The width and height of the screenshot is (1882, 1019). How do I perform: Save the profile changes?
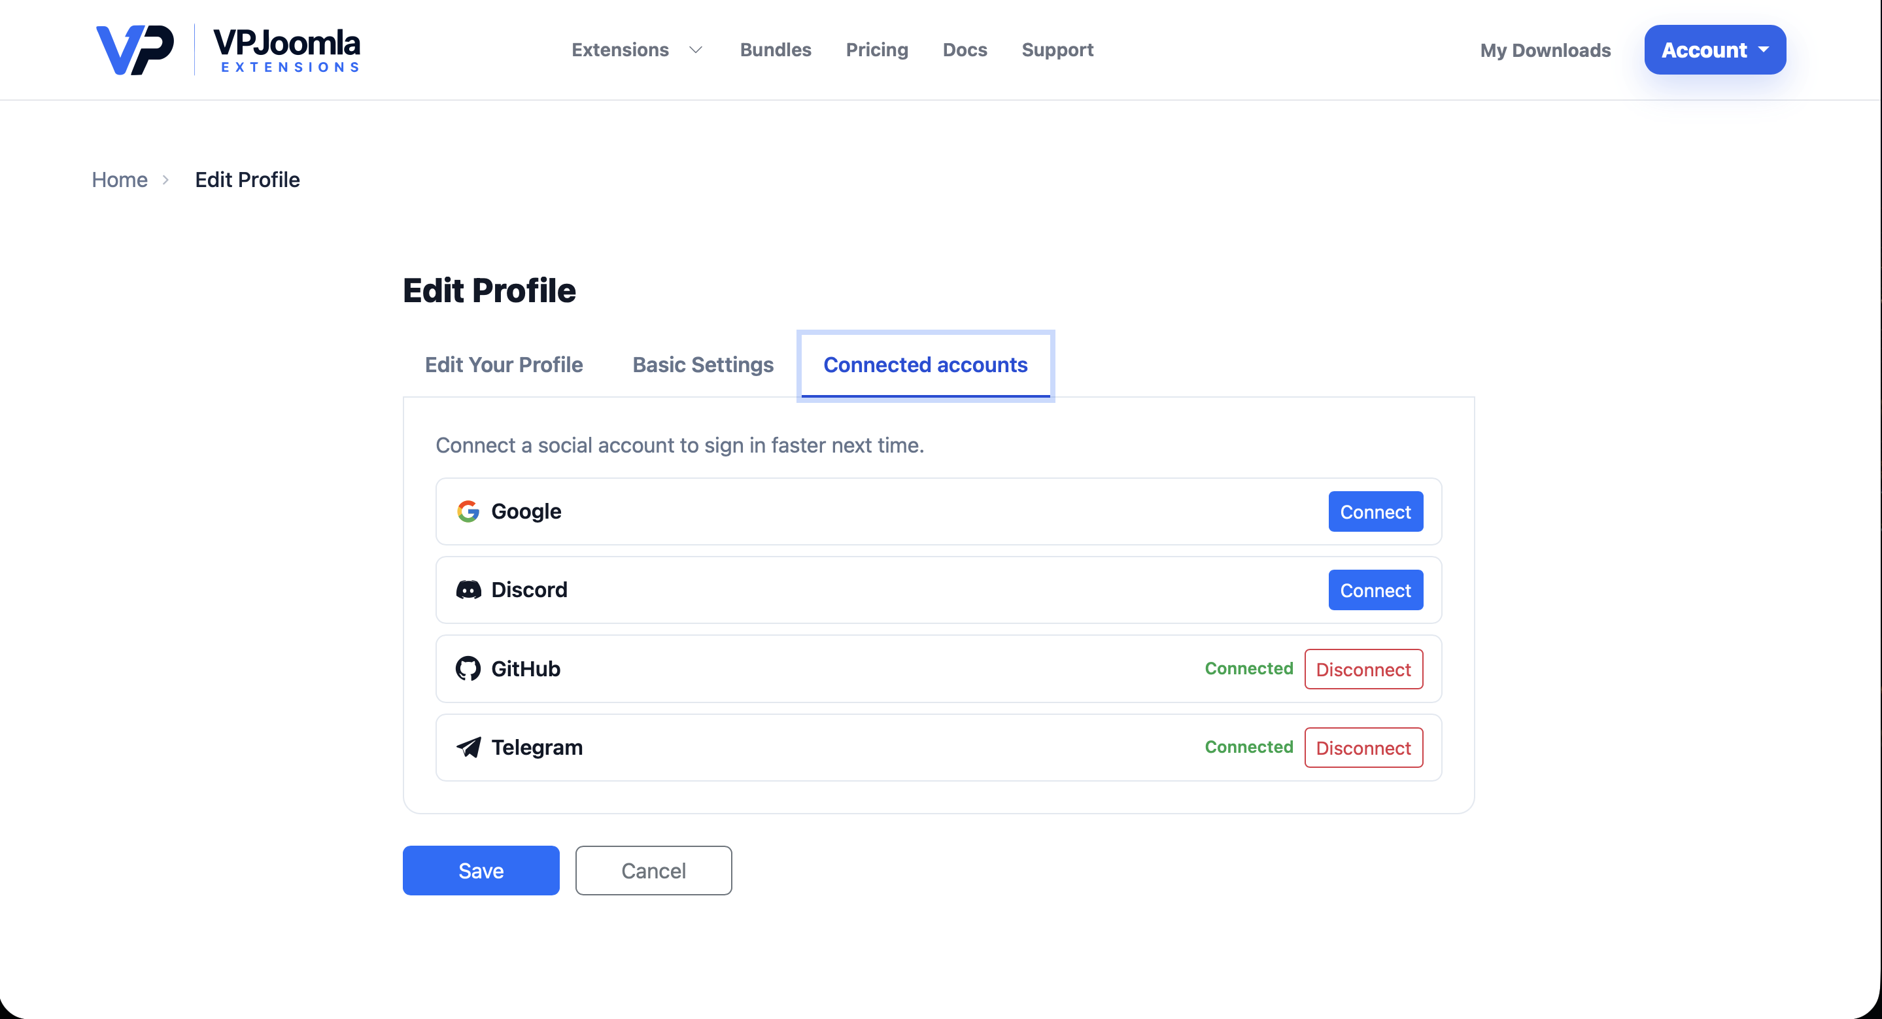tap(481, 871)
